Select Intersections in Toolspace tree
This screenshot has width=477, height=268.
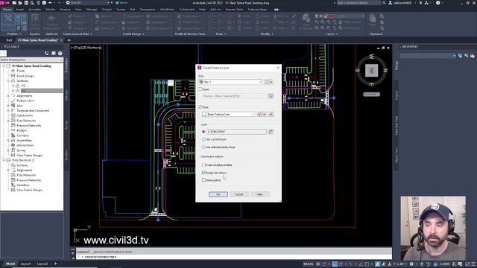[25, 145]
